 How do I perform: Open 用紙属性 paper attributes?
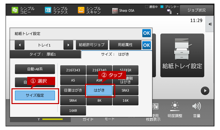tap(125, 45)
